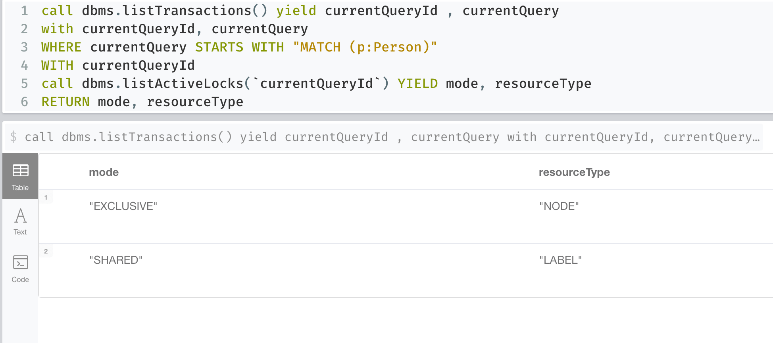The image size is (773, 343).
Task: Click the STARTS WITH keyword in editor
Action: click(x=239, y=47)
